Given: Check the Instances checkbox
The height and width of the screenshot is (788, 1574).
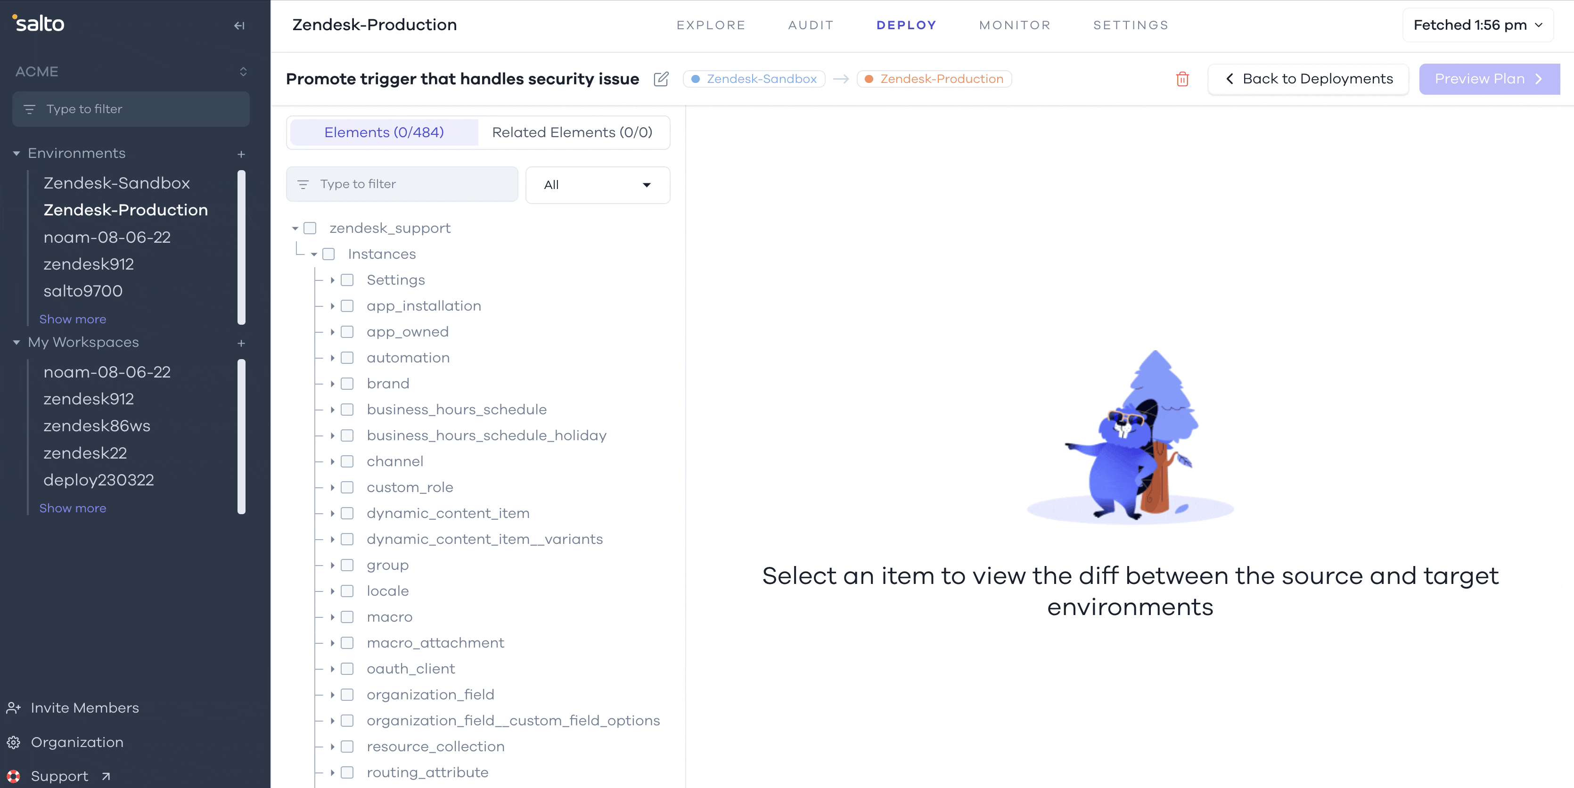Looking at the screenshot, I should tap(328, 254).
